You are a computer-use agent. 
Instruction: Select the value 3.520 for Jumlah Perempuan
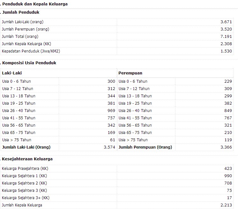[226, 29]
